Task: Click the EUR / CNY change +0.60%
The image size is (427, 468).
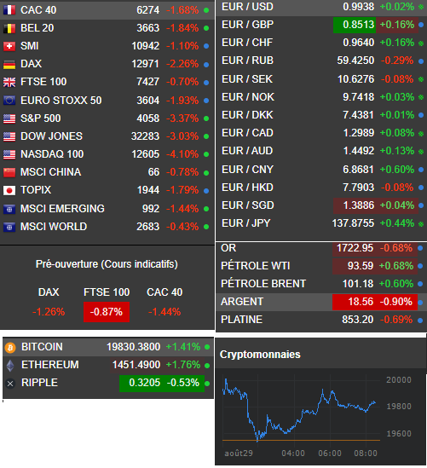Action: (397, 170)
